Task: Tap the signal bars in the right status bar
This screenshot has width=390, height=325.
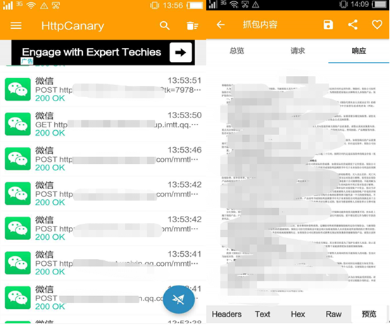Action: [213, 4]
